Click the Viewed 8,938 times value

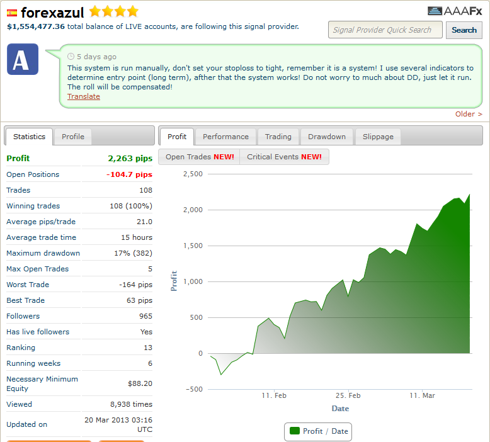click(x=131, y=404)
